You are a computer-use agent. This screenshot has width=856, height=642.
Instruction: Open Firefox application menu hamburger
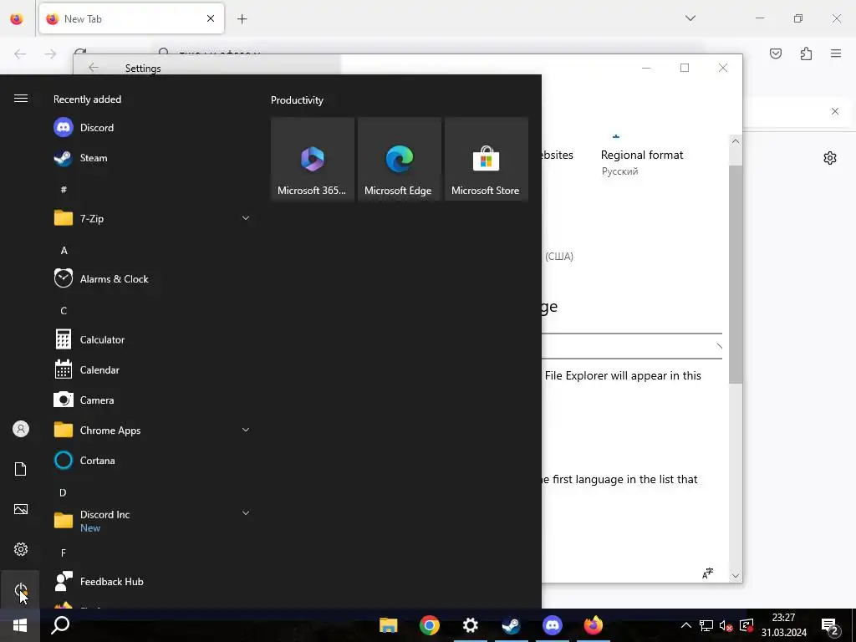click(x=836, y=53)
